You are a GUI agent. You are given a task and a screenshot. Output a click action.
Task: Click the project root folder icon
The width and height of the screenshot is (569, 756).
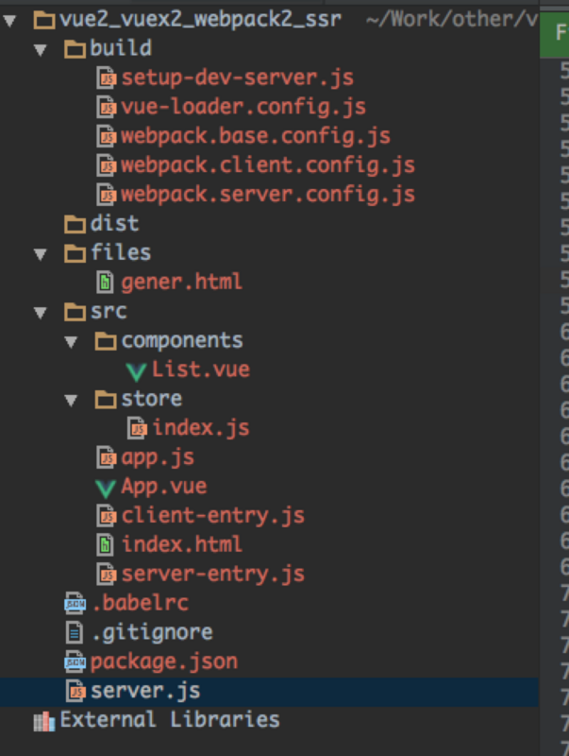44,20
